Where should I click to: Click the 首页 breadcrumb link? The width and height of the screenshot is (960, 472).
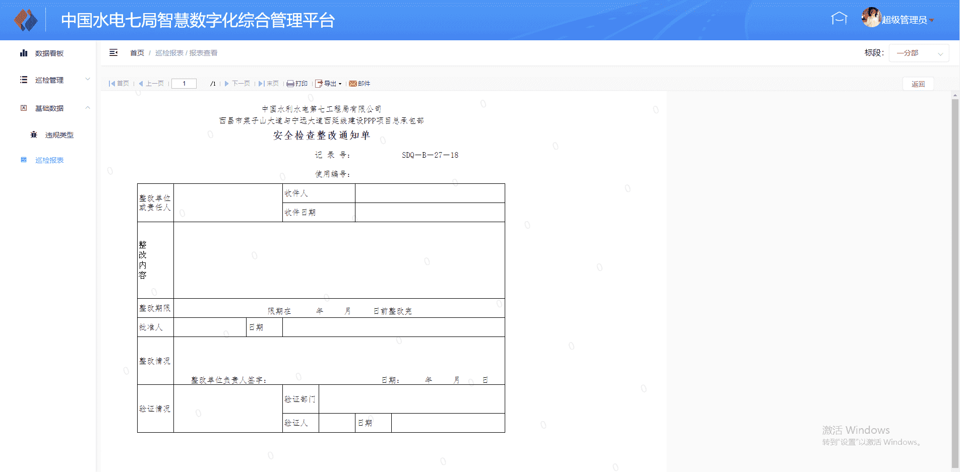137,53
